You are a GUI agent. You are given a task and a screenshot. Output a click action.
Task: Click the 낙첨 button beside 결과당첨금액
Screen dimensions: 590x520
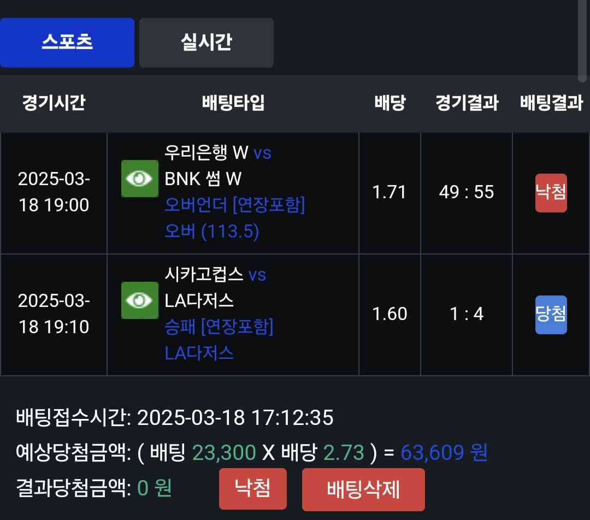pyautogui.click(x=252, y=488)
